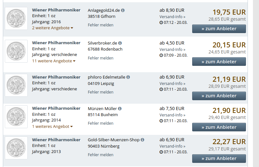Open Gold-Silber-Muenzen-Shop info icon
This screenshot has width=259, height=167.
[x=142, y=140]
